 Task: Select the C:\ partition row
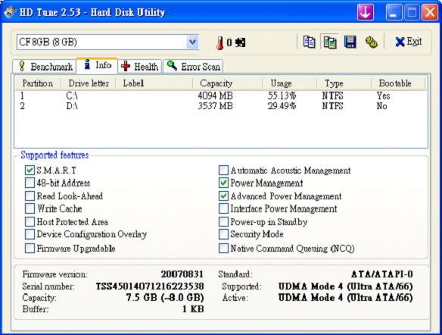pos(220,95)
